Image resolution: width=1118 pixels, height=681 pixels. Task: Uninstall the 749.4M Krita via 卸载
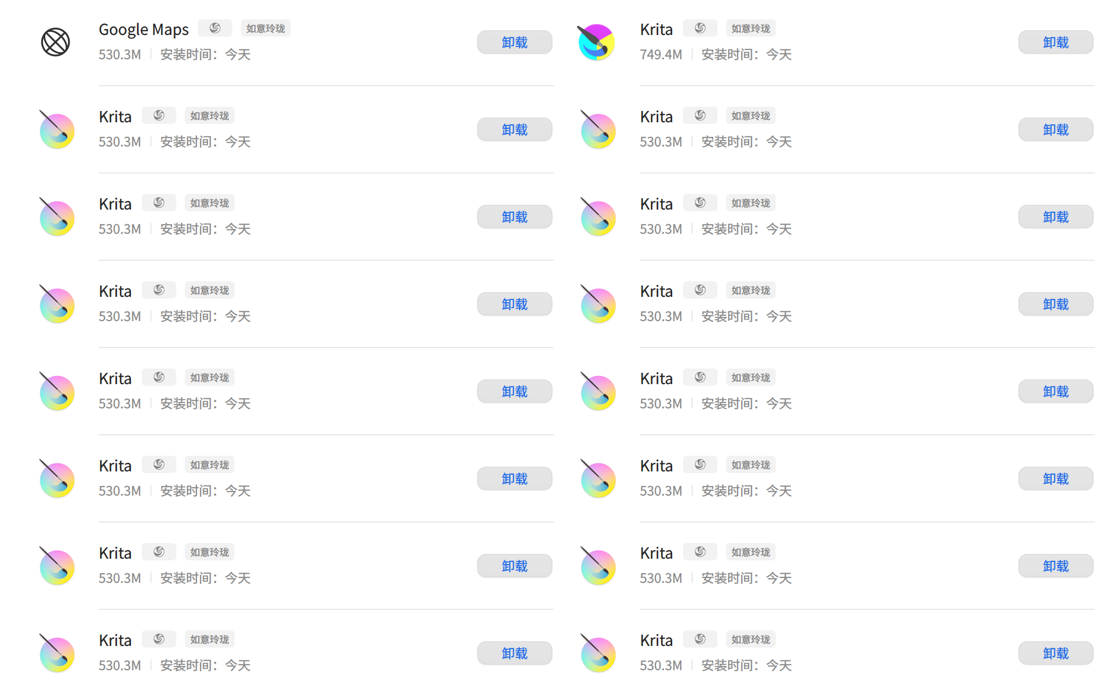1056,42
